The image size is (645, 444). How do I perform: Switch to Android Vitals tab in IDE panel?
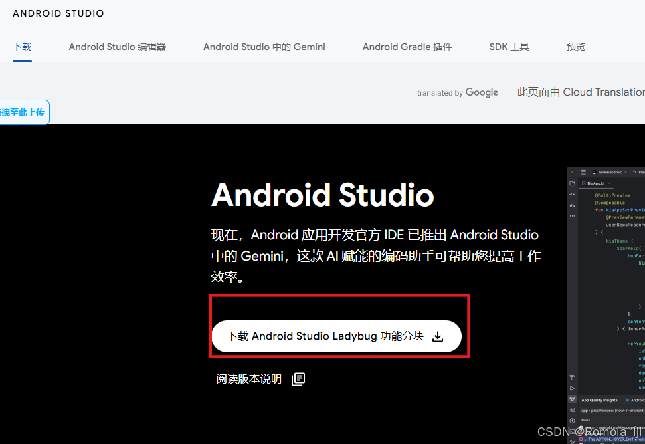tap(635, 400)
